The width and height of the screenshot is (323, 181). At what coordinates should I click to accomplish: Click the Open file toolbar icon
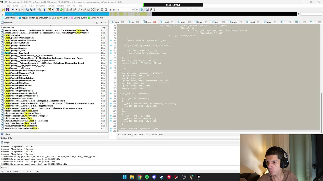tap(4, 10)
